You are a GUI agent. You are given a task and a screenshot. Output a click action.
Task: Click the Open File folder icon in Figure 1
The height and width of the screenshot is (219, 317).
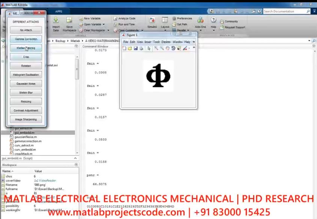coord(130,49)
